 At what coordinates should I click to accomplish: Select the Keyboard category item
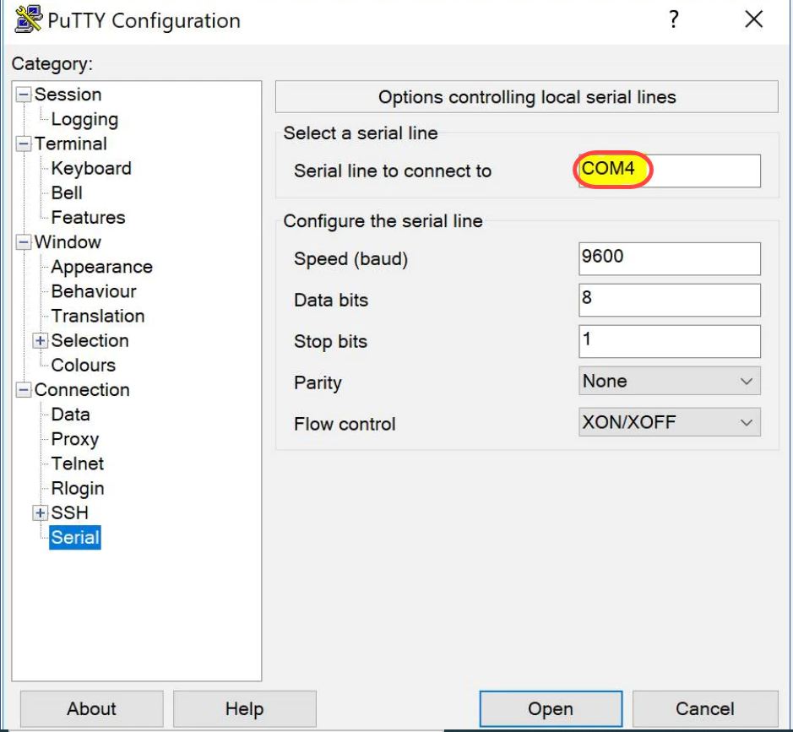click(x=90, y=168)
